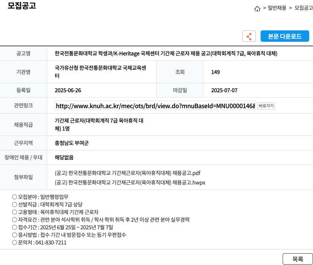This screenshot has width=313, height=265.
Task: Click the 채용직급 row label
Action: (x=23, y=125)
